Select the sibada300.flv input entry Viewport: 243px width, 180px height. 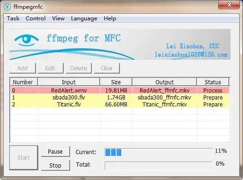coord(69,98)
